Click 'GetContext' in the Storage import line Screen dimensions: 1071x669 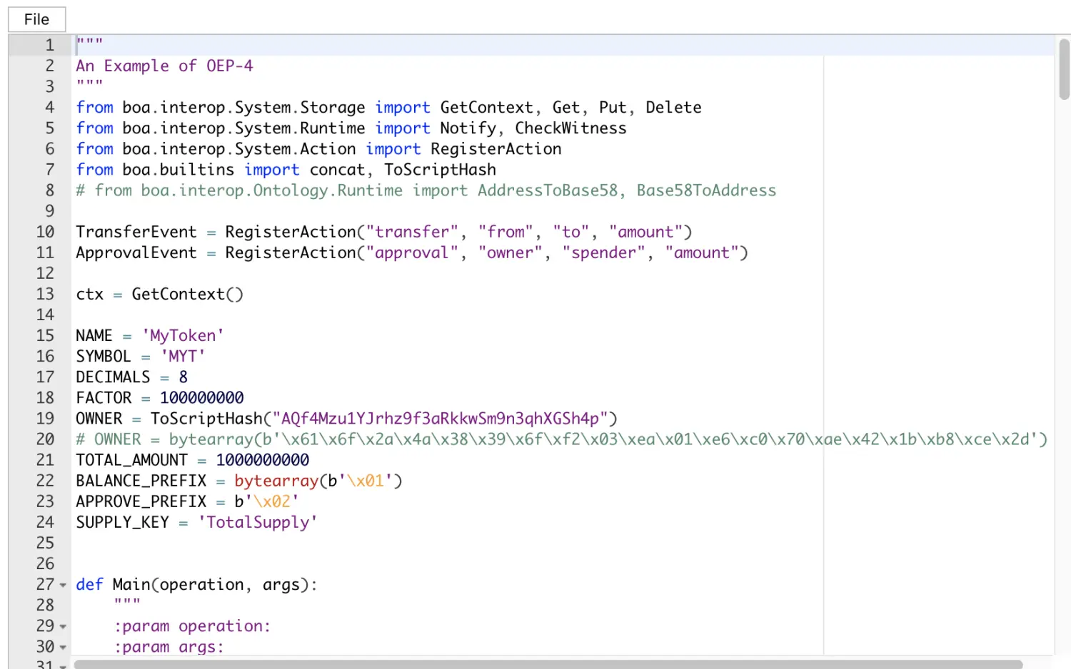pos(486,107)
